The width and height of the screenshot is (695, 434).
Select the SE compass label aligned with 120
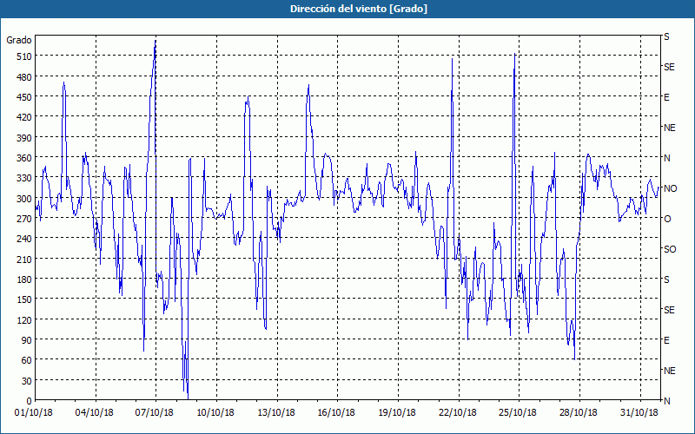click(x=669, y=310)
